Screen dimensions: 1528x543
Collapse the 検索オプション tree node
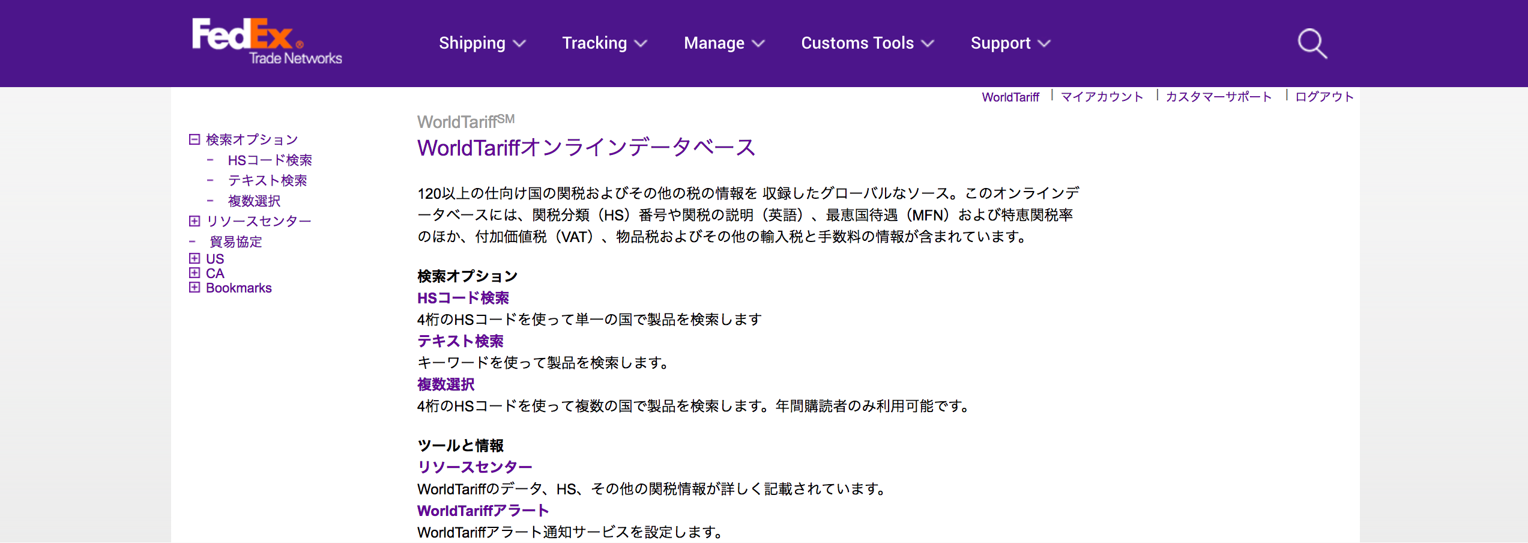[195, 139]
